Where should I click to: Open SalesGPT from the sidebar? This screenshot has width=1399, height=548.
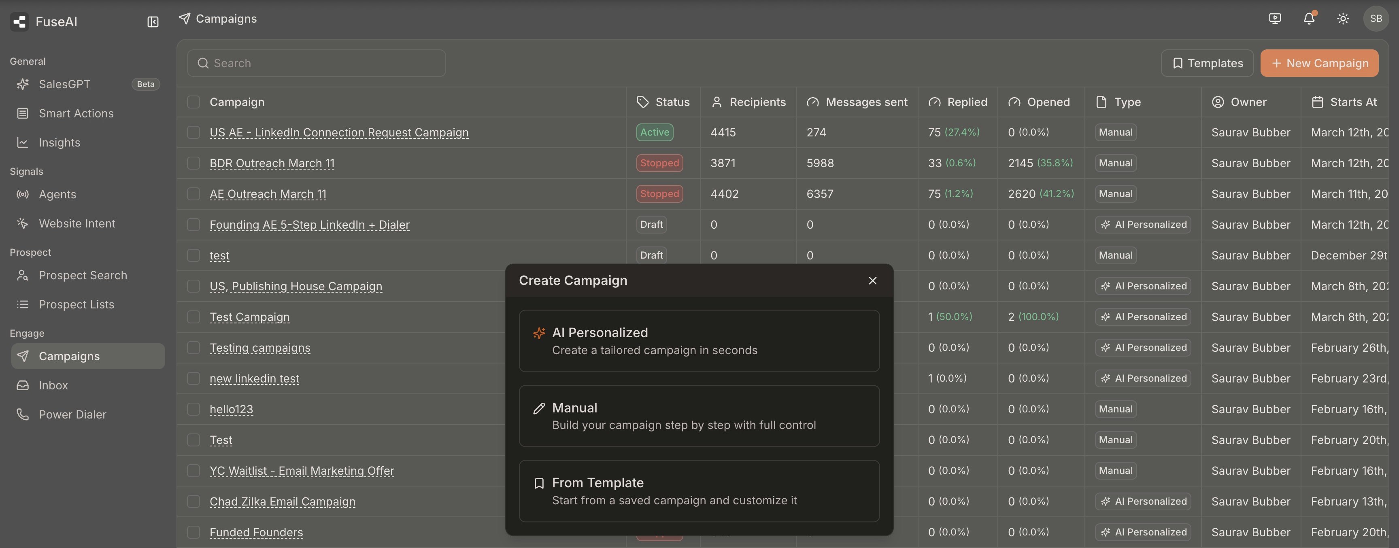[64, 84]
